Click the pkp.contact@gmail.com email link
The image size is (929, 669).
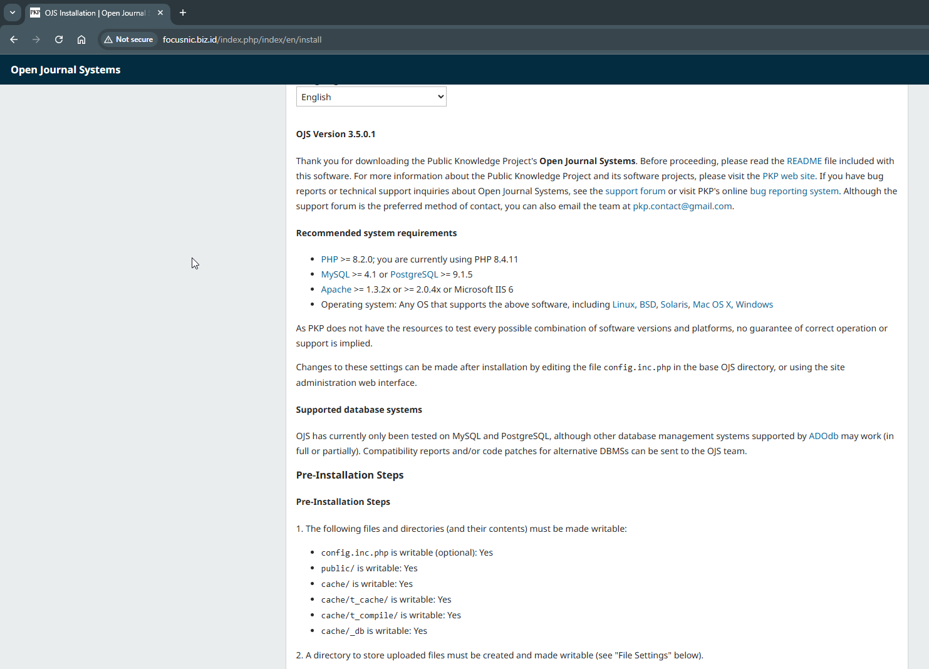click(x=682, y=206)
